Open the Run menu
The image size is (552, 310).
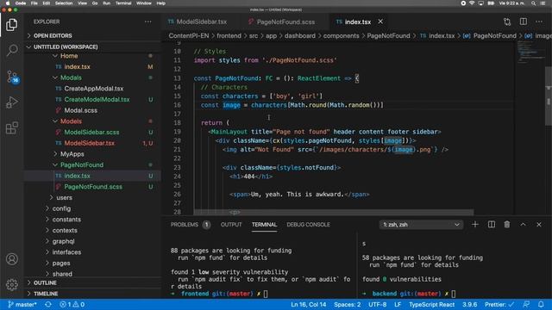pos(106,3)
